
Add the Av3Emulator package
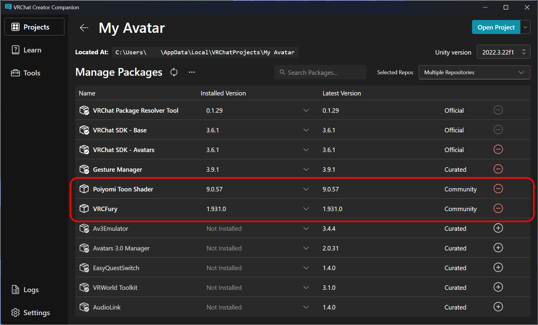pos(498,228)
